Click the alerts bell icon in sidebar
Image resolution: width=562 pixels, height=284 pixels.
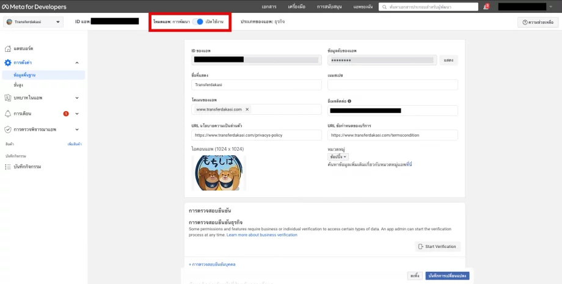click(x=8, y=114)
